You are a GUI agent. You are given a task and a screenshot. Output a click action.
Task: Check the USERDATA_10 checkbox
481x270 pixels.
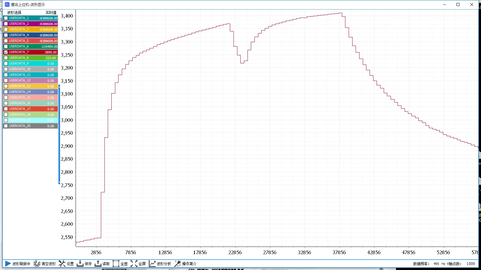(x=6, y=69)
